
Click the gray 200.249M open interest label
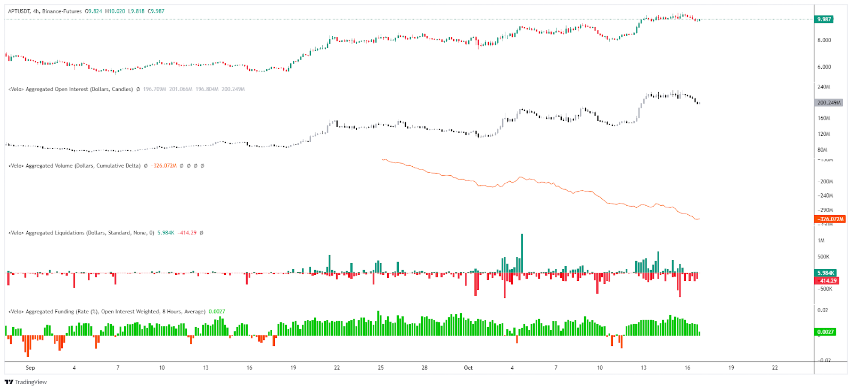click(829, 103)
